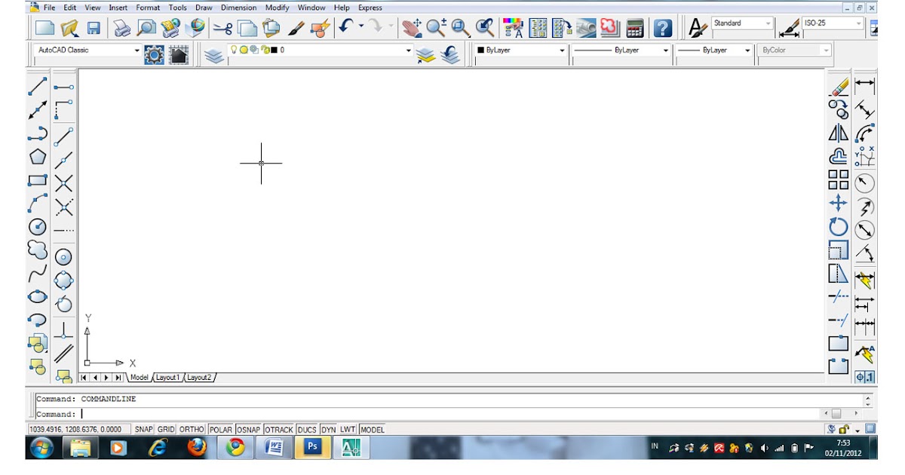Select the Erase tool
The image size is (905, 475).
pyautogui.click(x=839, y=87)
